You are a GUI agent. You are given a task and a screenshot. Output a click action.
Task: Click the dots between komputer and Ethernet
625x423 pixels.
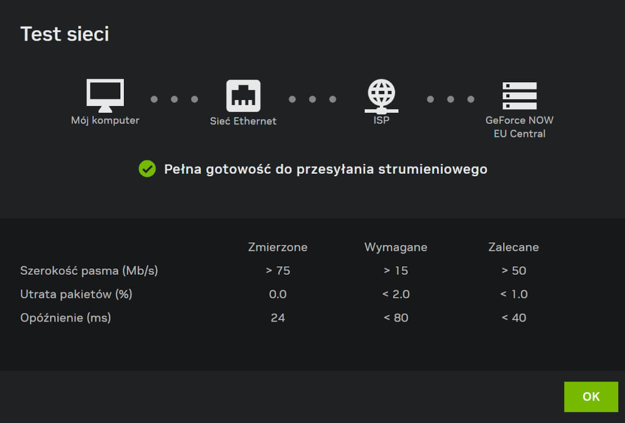(x=174, y=98)
